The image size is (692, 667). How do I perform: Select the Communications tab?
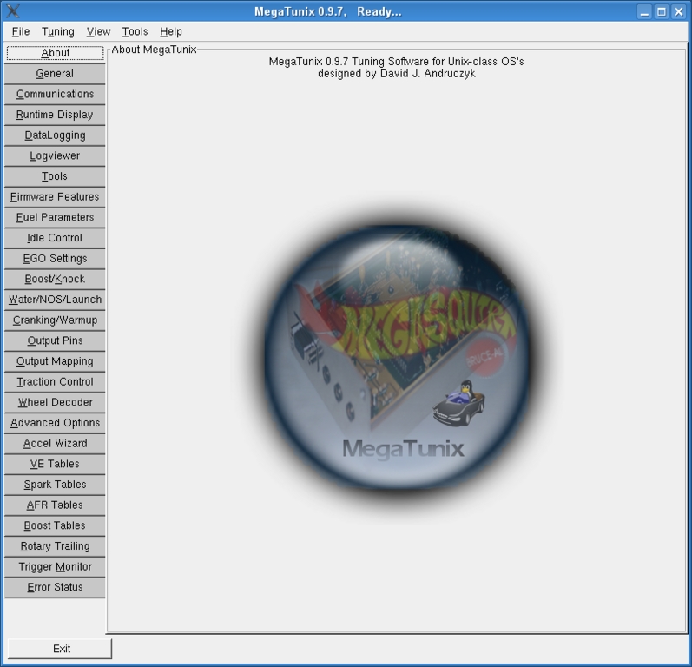(55, 94)
